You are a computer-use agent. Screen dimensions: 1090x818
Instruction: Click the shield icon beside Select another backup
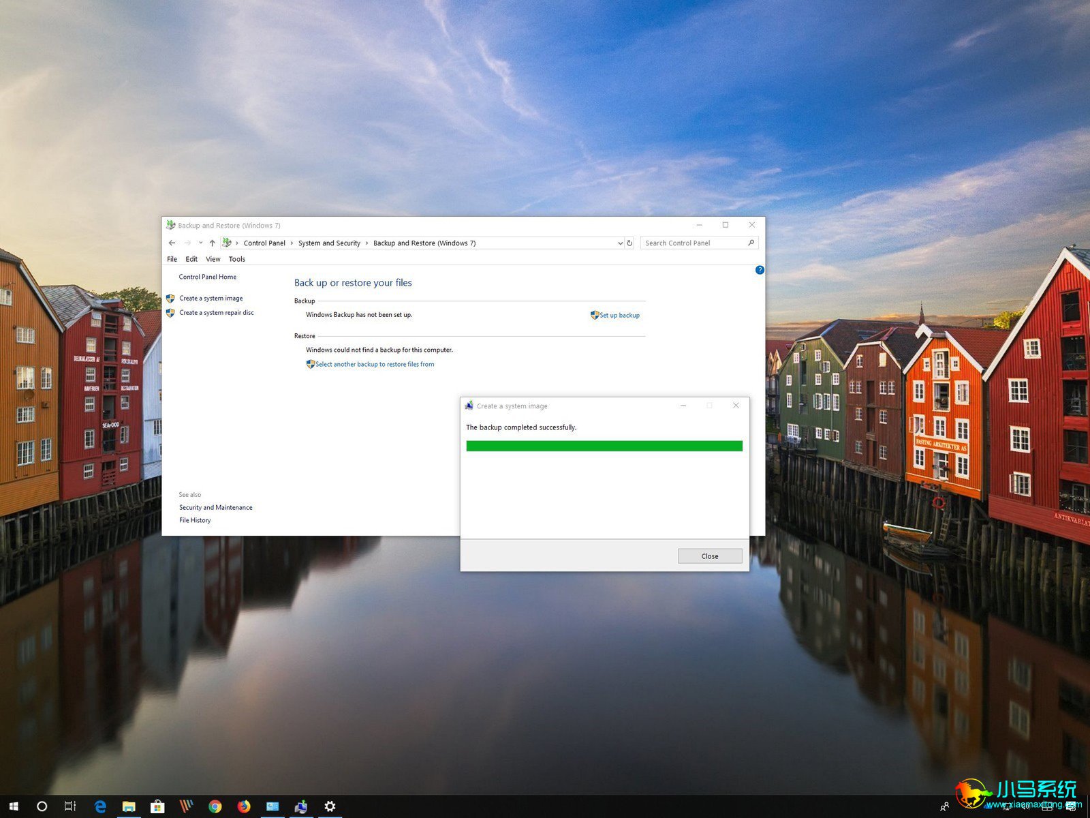pos(311,365)
